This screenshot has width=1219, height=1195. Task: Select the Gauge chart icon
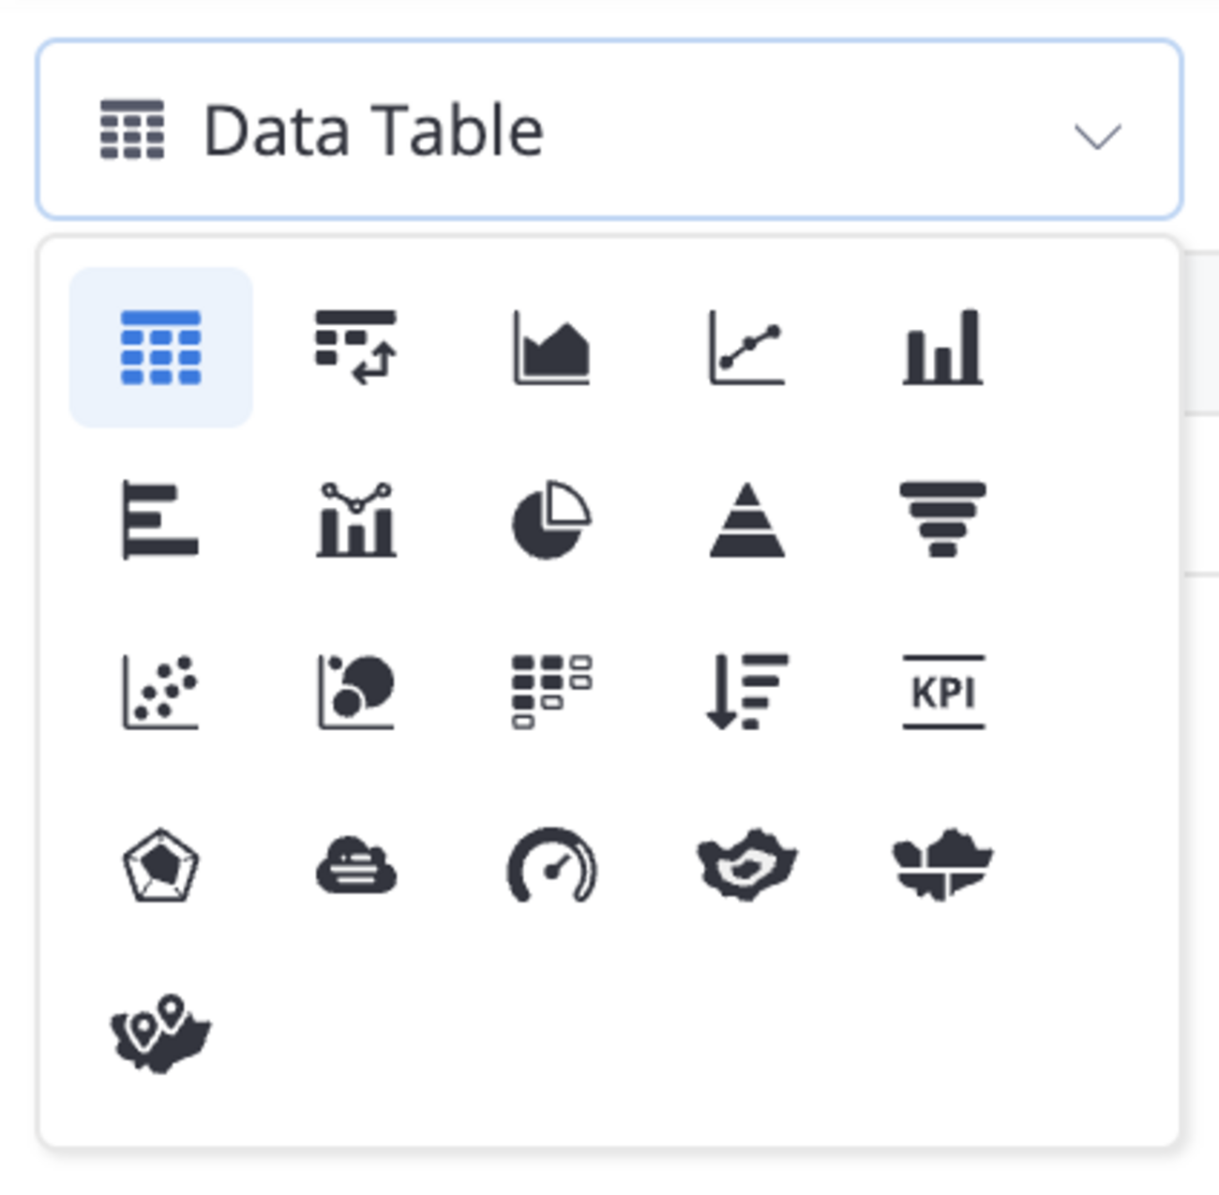[551, 865]
